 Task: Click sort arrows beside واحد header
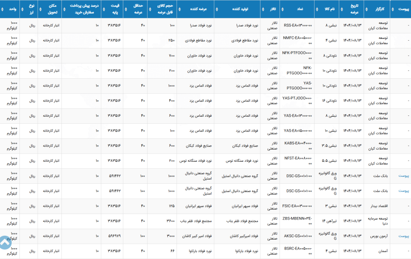click(2, 10)
